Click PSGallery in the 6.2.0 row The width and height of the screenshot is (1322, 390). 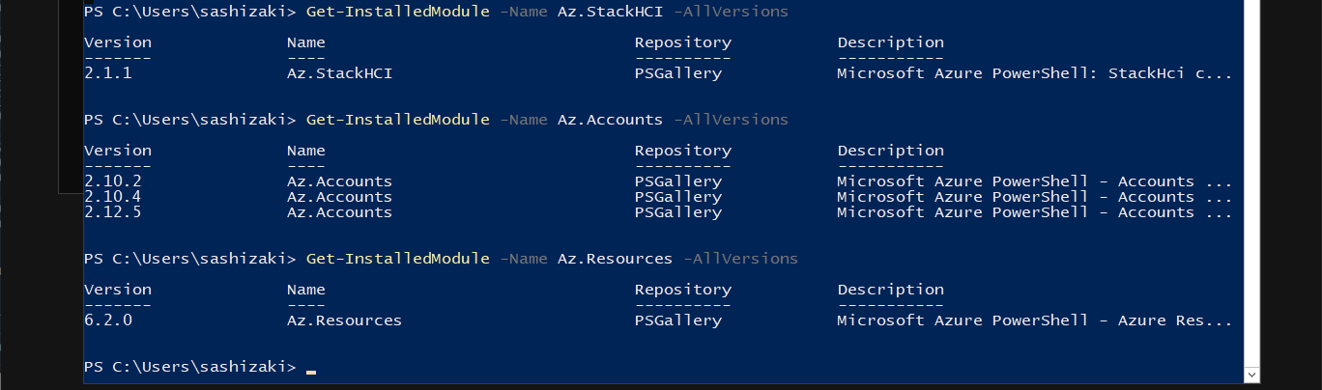pyautogui.click(x=677, y=320)
